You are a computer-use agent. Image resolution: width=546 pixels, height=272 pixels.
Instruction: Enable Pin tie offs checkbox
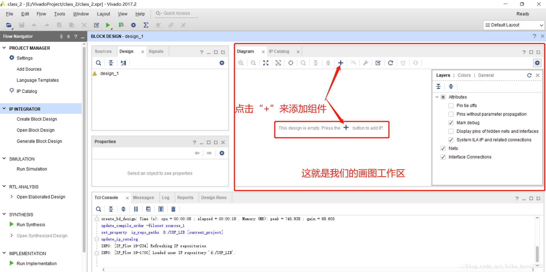click(x=451, y=106)
